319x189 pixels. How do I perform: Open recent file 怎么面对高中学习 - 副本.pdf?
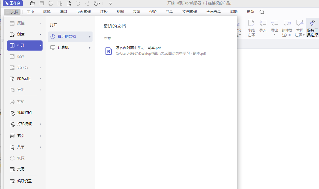pyautogui.click(x=138, y=48)
